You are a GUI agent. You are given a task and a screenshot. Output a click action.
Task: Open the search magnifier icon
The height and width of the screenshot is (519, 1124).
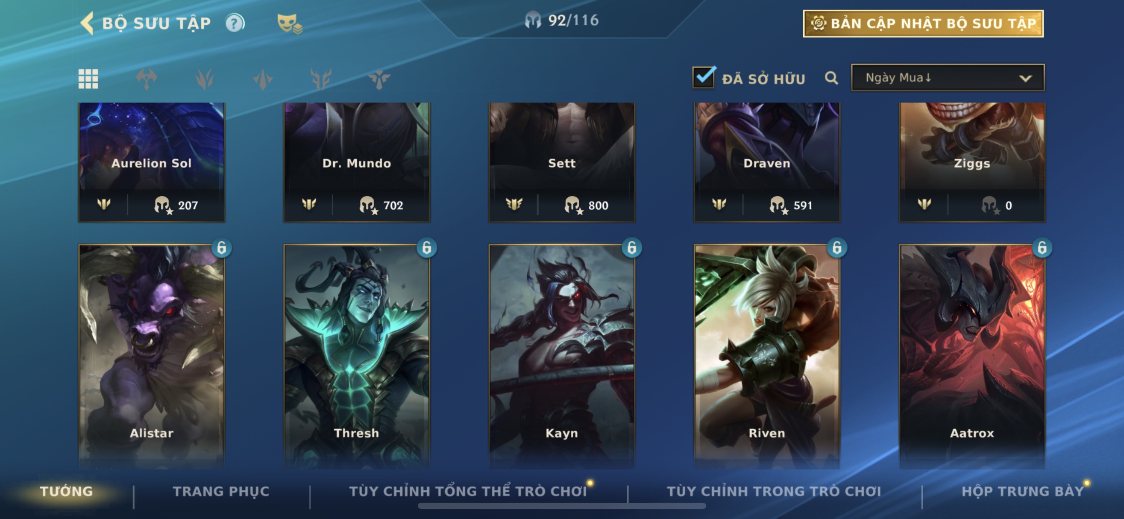click(x=831, y=78)
